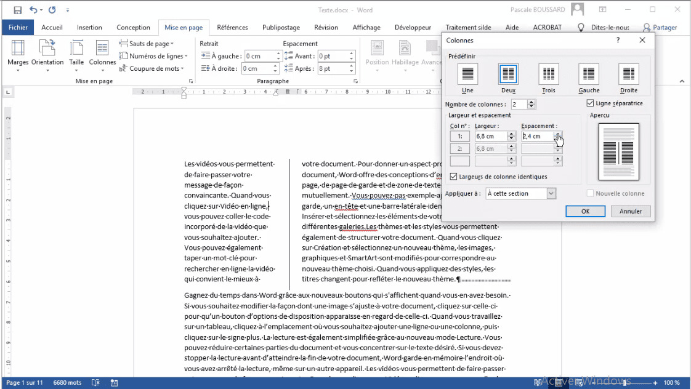Click the macro recording status icon
691x389 pixels.
coord(114,383)
